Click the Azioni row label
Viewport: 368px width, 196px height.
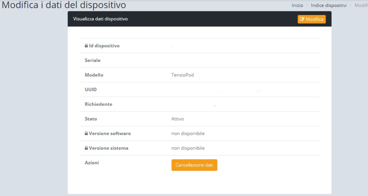pyautogui.click(x=92, y=163)
